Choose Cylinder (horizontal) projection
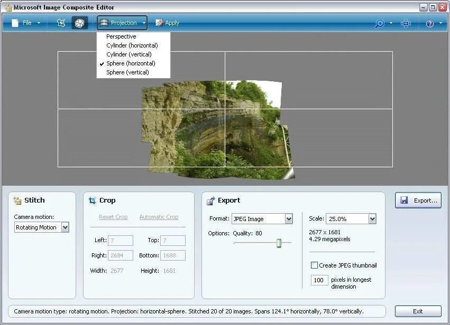Image resolution: width=450 pixels, height=325 pixels. coord(133,45)
